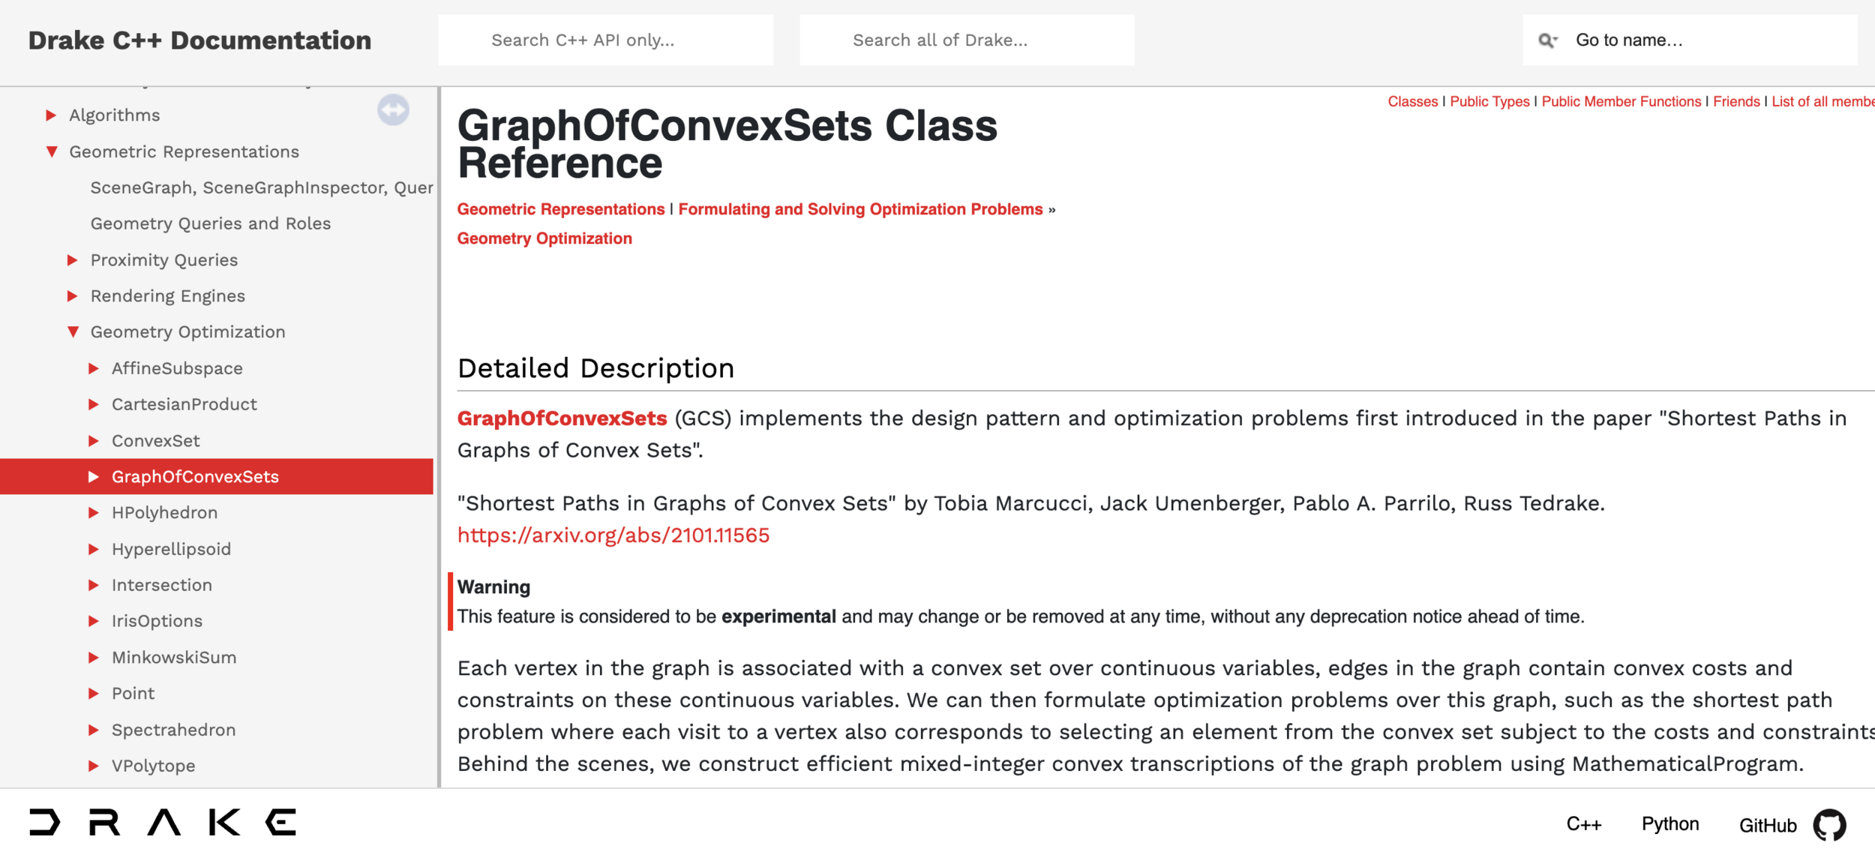The height and width of the screenshot is (852, 1875).
Task: Expand the Algorithms tree arrow
Action: coord(51,115)
